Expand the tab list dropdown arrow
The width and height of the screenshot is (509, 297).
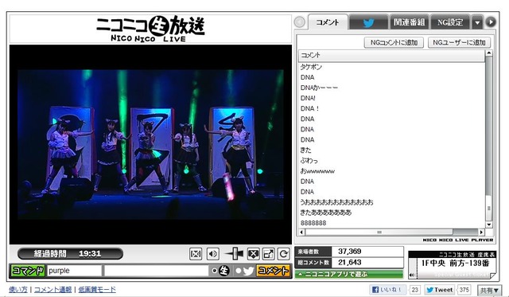coord(477,23)
